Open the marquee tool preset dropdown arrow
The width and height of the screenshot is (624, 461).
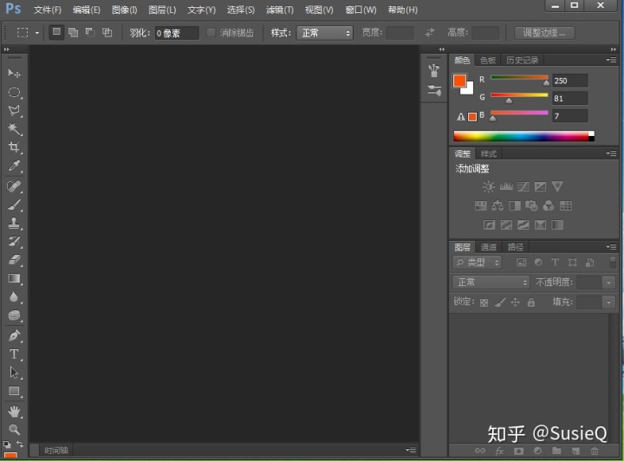[x=37, y=33]
